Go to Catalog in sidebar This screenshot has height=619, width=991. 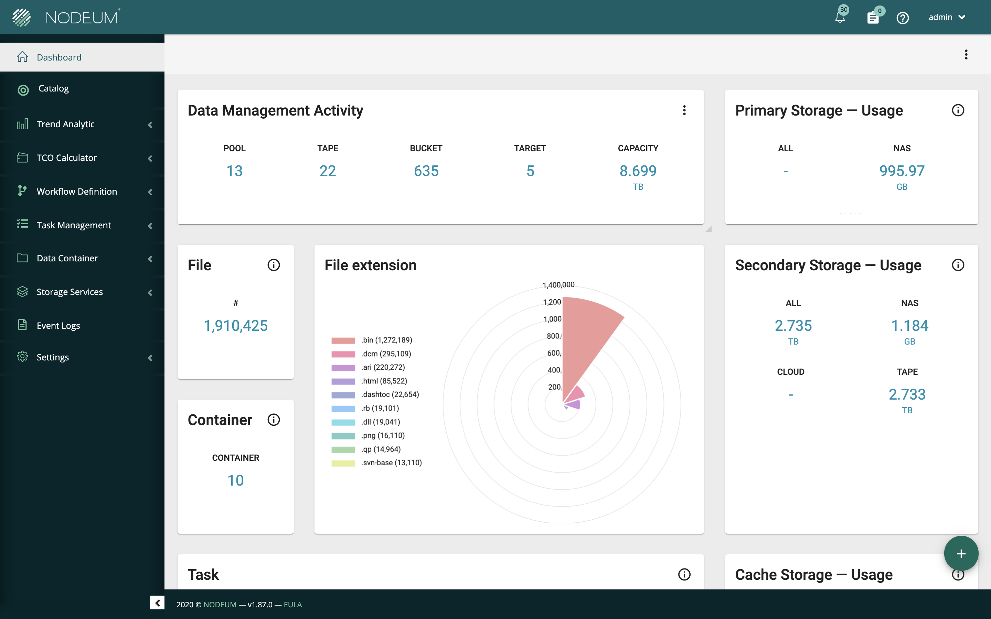[x=53, y=88]
